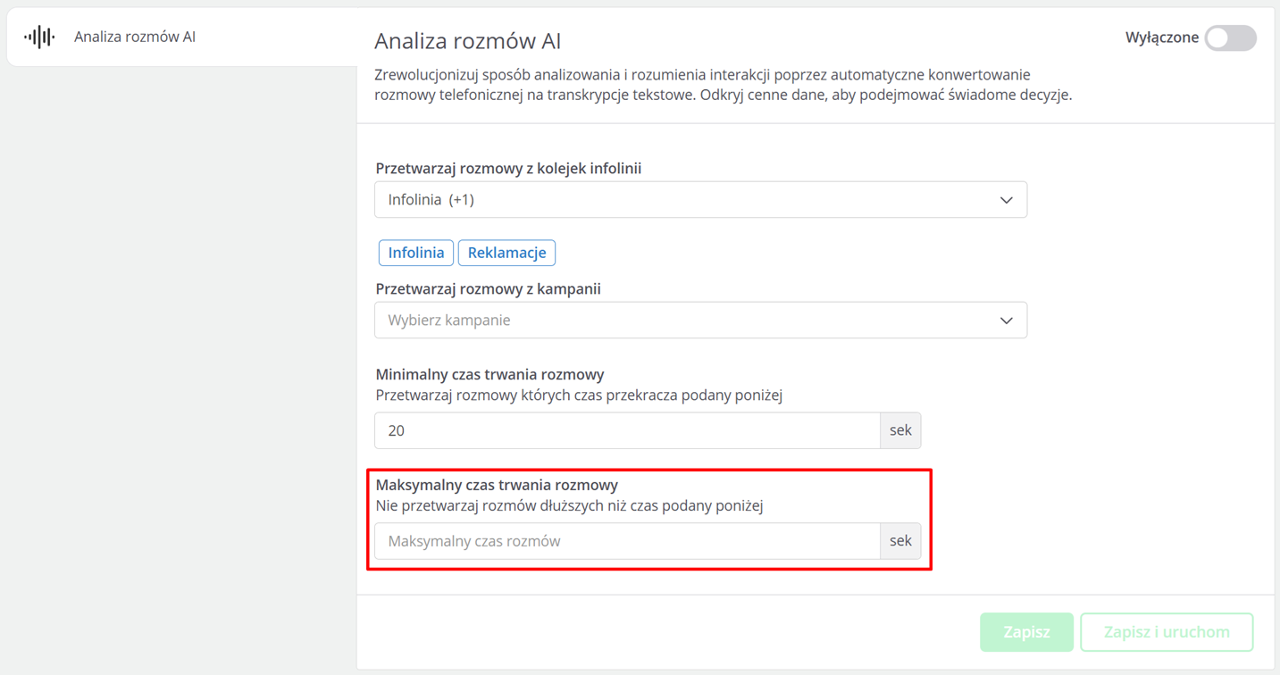Viewport: 1280px width, 675px height.
Task: Select the 'Reklamacje' queue tag
Action: pyautogui.click(x=506, y=253)
